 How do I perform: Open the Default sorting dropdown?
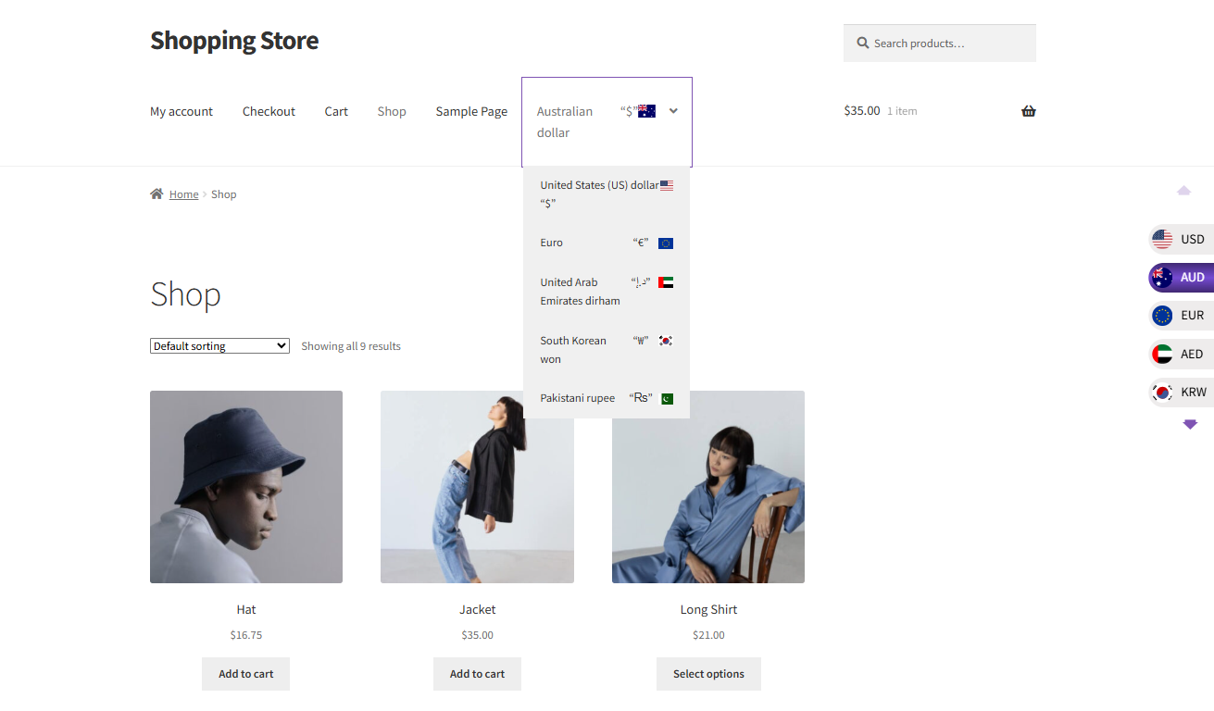(219, 346)
